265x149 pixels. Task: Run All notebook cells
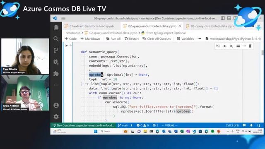pos(113,38)
